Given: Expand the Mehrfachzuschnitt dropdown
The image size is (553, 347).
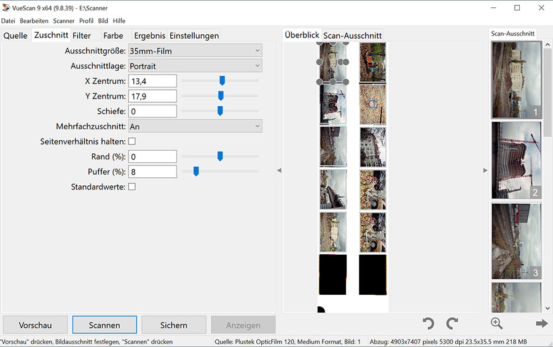Looking at the screenshot, I should pos(195,127).
